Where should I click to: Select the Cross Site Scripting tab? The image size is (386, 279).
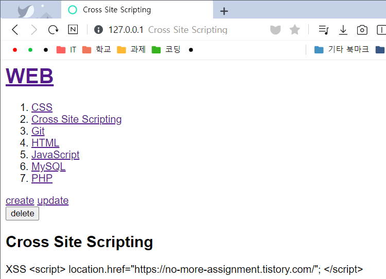[137, 10]
